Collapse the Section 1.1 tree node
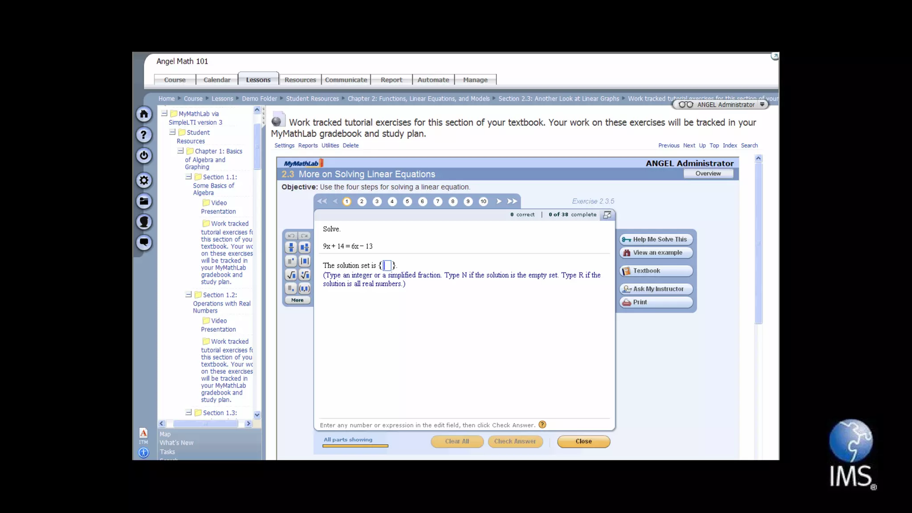Image resolution: width=912 pixels, height=513 pixels. (x=189, y=177)
